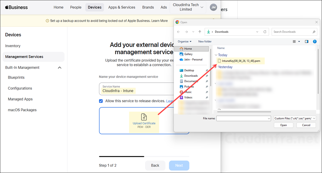
Task: Open the Custom Files type filter dropdown
Action: tap(295, 118)
